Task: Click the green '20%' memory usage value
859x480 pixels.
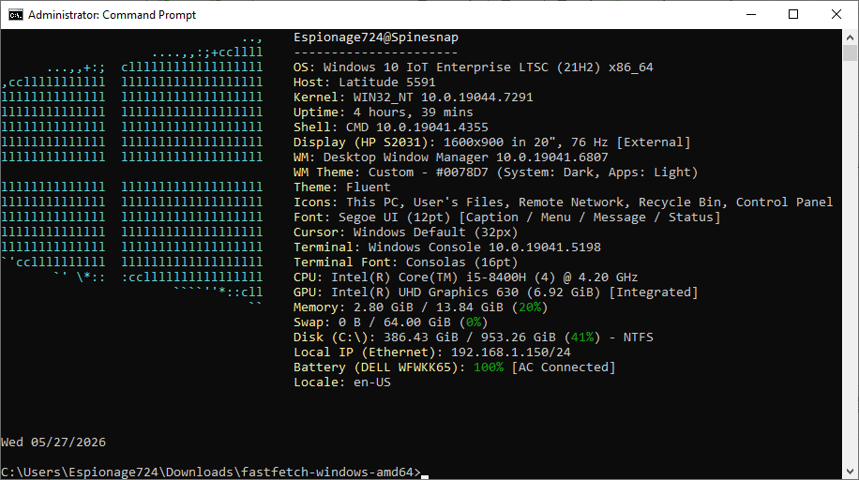Action: click(x=529, y=307)
